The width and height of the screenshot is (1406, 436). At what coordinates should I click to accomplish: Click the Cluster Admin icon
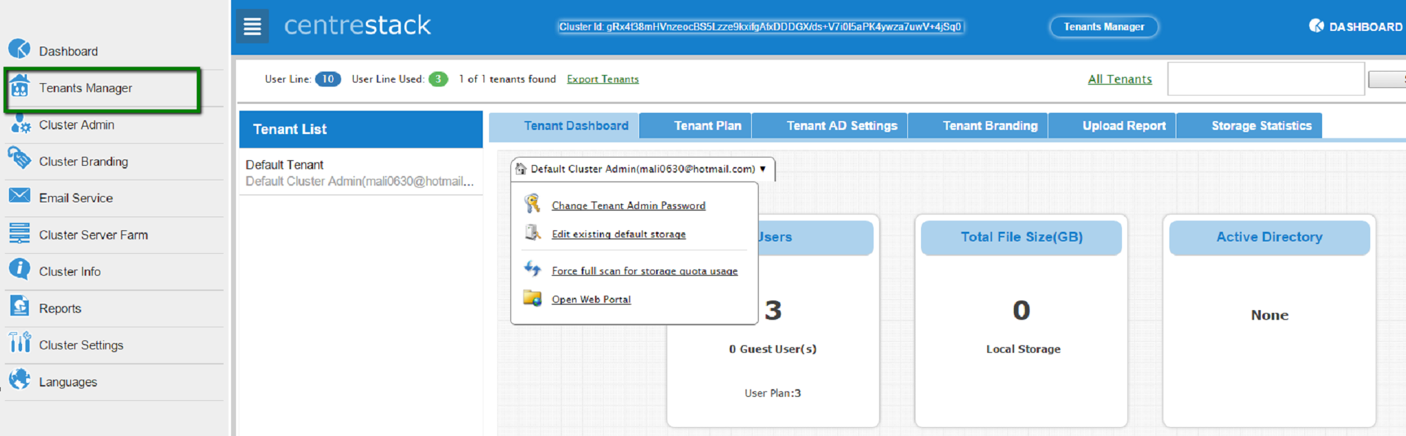21,124
